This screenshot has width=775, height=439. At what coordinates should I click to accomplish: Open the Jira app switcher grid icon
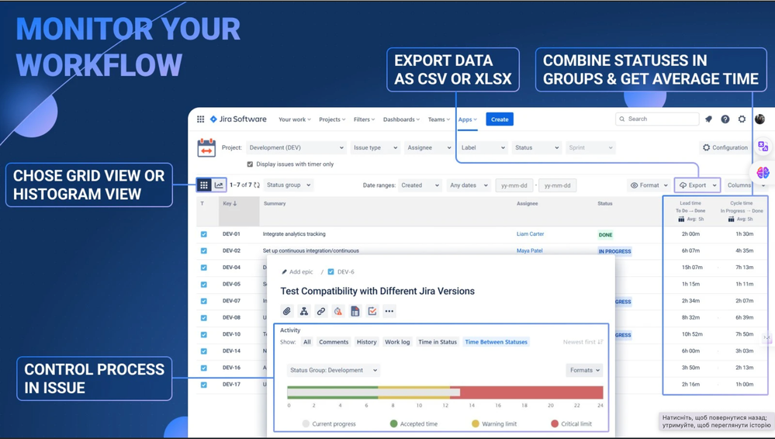click(x=200, y=119)
